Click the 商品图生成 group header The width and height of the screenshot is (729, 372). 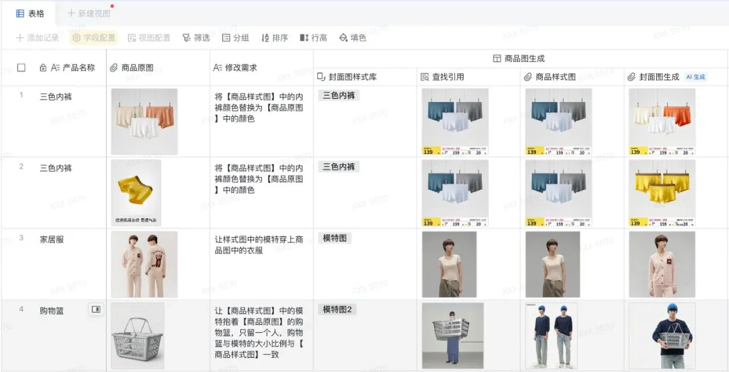519,59
